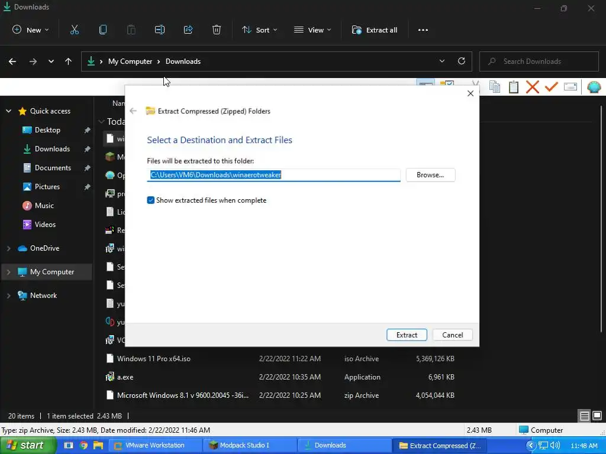Expand the My Computer tree node
This screenshot has height=454, width=606.
[8, 272]
